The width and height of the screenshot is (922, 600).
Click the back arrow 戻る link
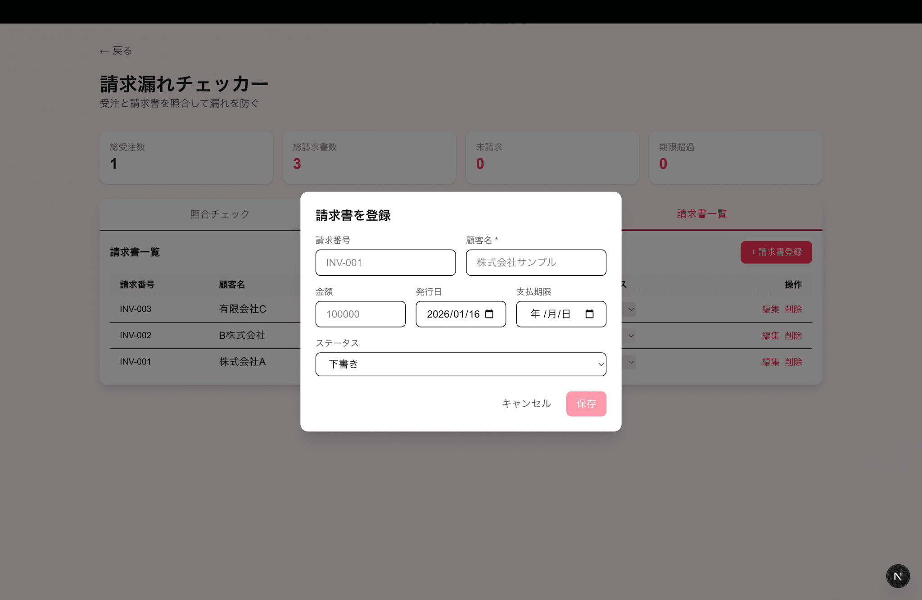(x=116, y=51)
